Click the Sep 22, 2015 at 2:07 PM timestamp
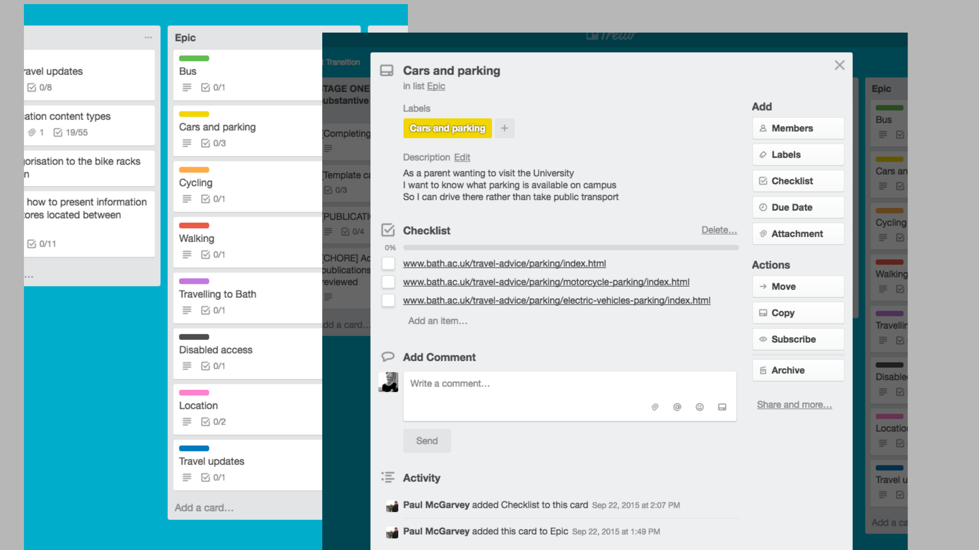979x550 pixels. (x=636, y=505)
